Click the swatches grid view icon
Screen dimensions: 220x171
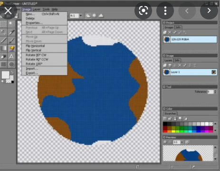(x=165, y=118)
